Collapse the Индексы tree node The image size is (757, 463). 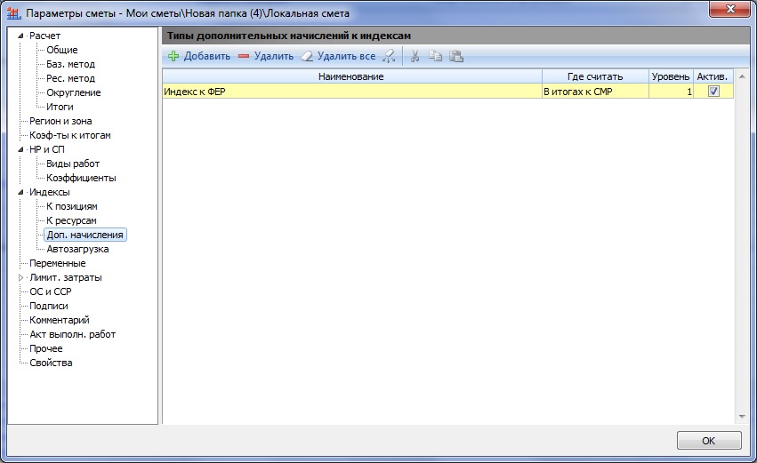(x=20, y=192)
